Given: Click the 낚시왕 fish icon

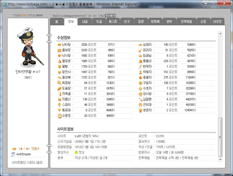Looking at the screenshot, I should 59,56.
